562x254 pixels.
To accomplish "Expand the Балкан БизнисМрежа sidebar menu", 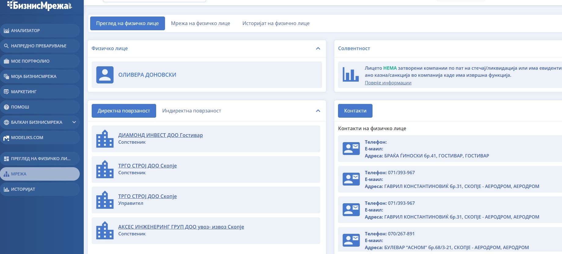I will point(74,122).
